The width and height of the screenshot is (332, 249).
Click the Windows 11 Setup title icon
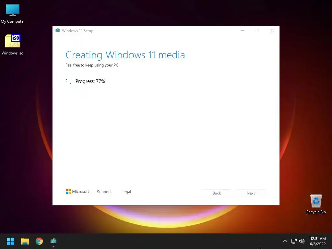pyautogui.click(x=58, y=30)
